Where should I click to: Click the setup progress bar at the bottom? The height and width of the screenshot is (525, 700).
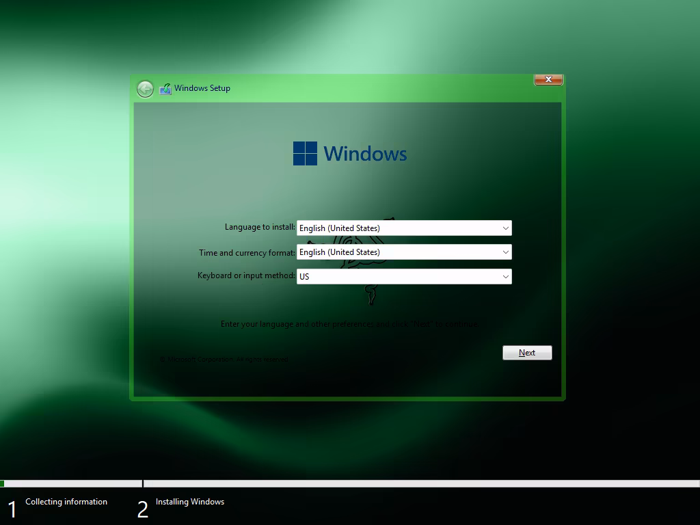350,483
